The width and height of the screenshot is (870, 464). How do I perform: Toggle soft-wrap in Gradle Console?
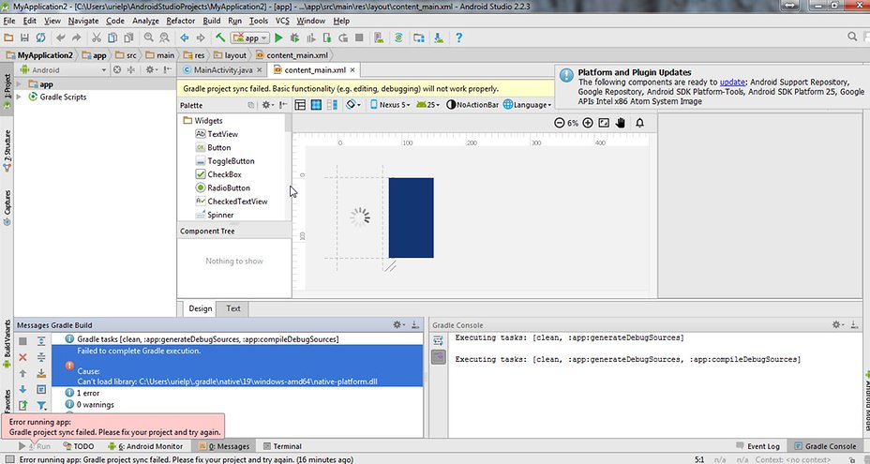439,340
